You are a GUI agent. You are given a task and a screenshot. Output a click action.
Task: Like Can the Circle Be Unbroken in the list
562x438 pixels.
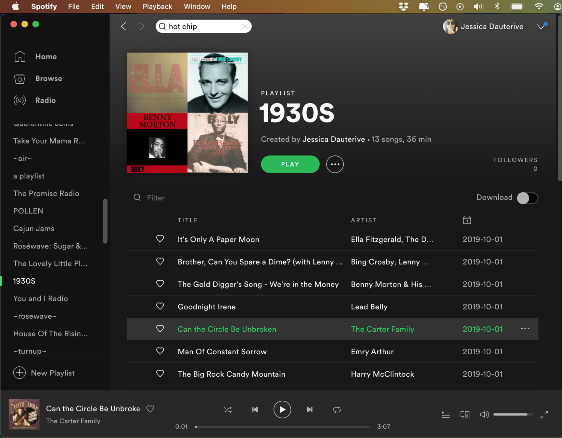[160, 329]
